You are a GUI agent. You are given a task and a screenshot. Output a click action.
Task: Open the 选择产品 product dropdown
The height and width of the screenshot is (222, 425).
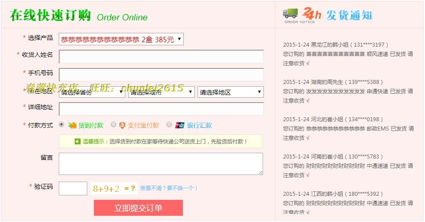point(121,39)
